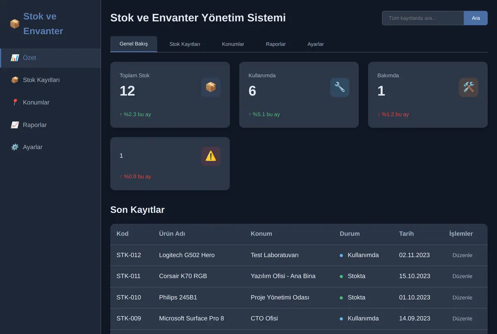Screen dimensions: 497x334
Task: Click Microsoft Surface Pro 8 product name
Action: [191, 319]
